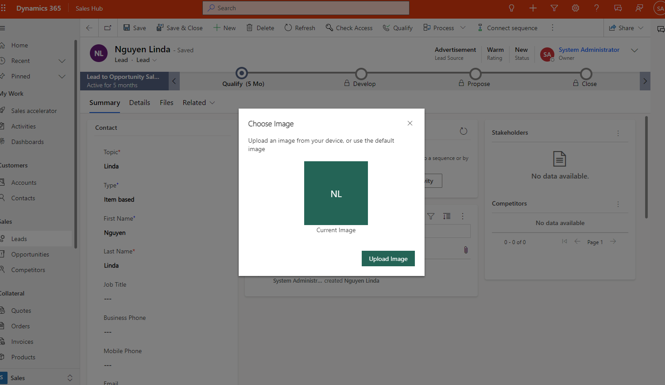
Task: Open Stakeholders more options ellipsis
Action: [x=618, y=133]
